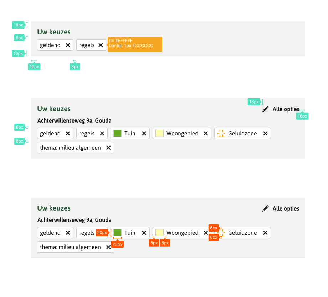Click the orange fill and border annotation tooltip
The height and width of the screenshot is (297, 328).
tap(135, 44)
